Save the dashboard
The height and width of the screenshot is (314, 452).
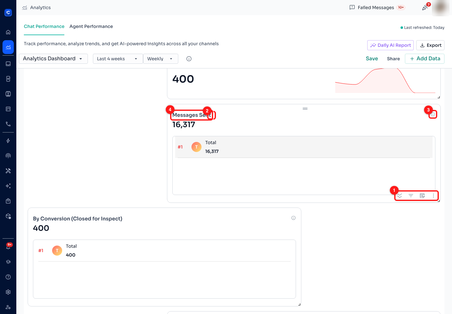pyautogui.click(x=372, y=59)
